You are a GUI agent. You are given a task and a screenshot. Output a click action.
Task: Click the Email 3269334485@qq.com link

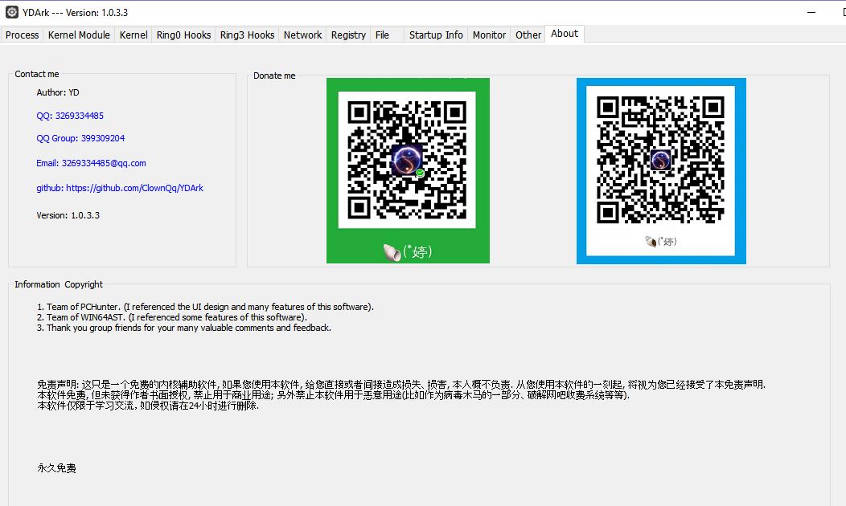click(x=91, y=163)
